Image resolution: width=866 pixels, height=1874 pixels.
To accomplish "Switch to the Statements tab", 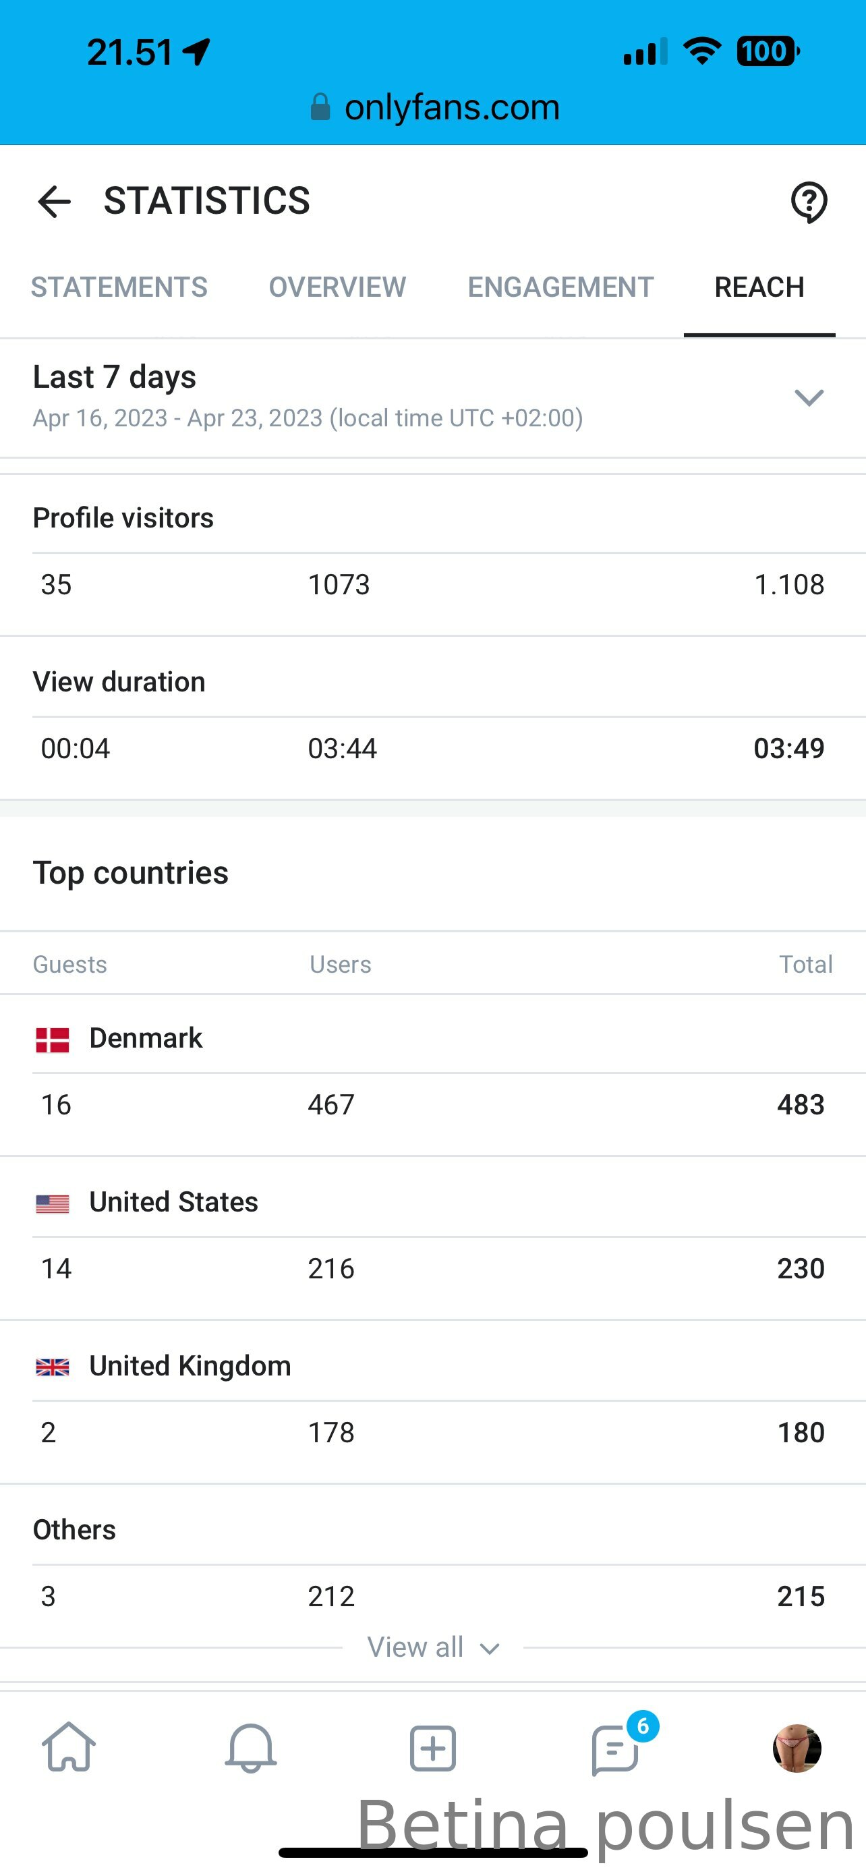I will pos(119,287).
